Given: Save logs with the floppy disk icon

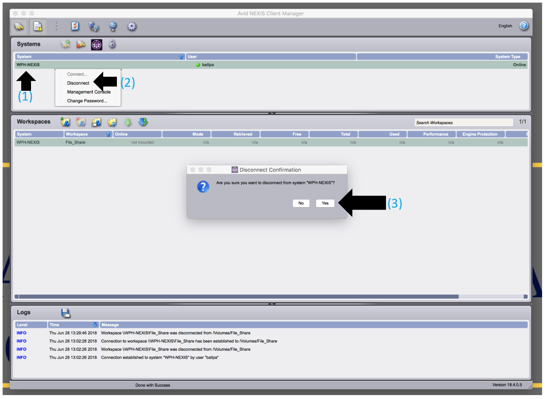Looking at the screenshot, I should tap(66, 313).
